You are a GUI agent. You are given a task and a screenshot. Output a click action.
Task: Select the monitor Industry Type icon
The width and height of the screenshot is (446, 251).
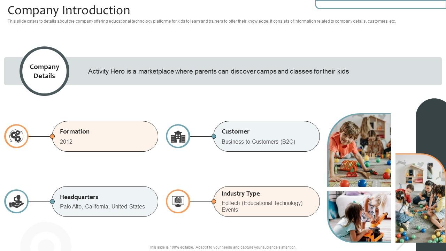(x=178, y=201)
